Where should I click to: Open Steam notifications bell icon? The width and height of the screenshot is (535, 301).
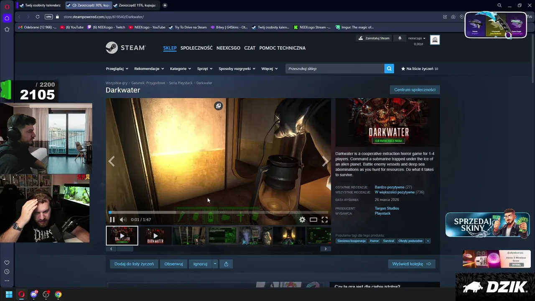[x=400, y=38]
